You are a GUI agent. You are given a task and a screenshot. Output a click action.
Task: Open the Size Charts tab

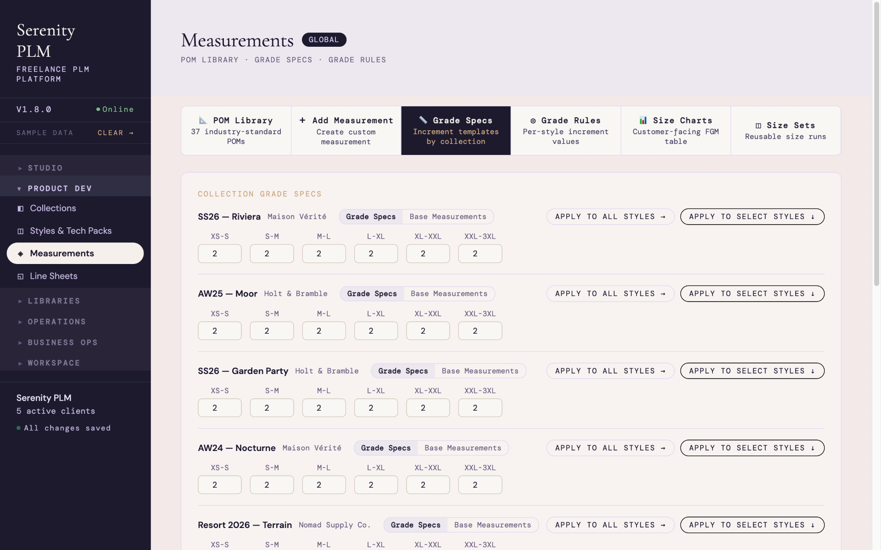coord(676,131)
